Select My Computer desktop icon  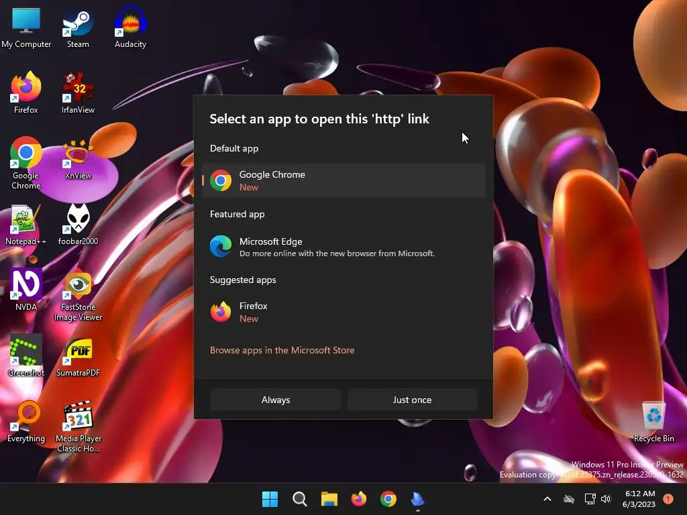26,28
